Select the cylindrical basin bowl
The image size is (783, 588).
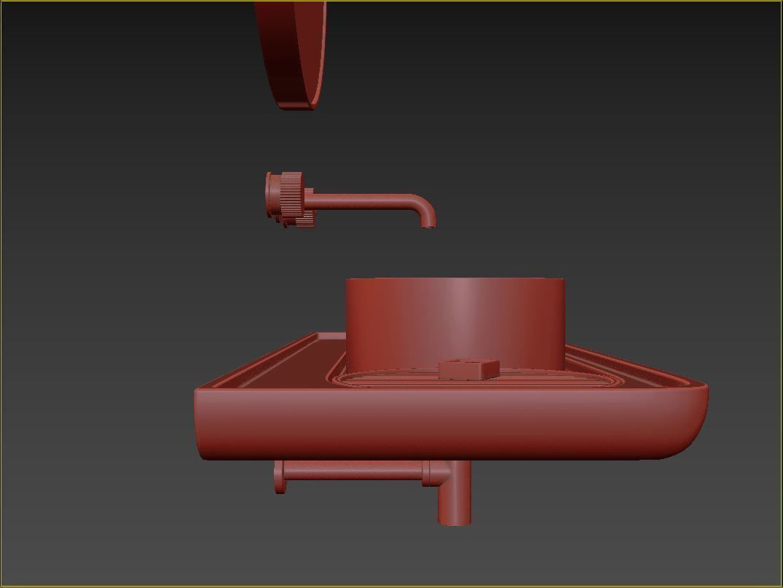pos(455,325)
